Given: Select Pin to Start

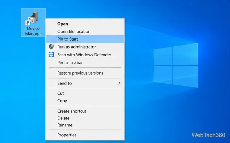Looking at the screenshot, I should click(x=85, y=39).
